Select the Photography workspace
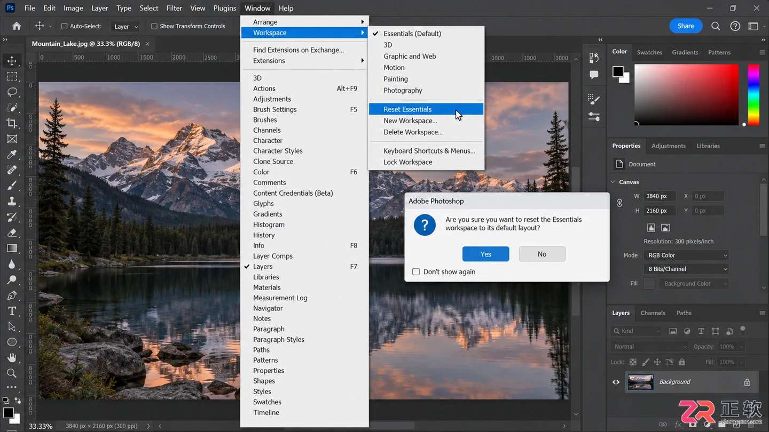 [x=403, y=91]
